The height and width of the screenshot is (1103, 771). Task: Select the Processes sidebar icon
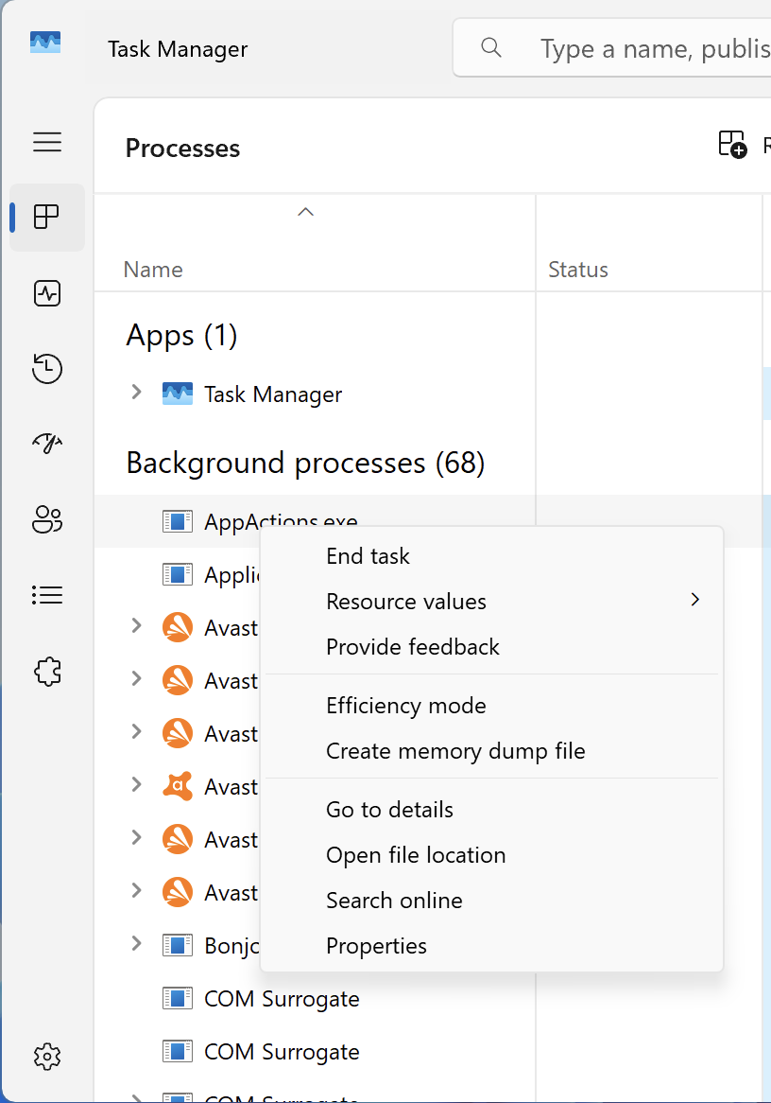(47, 217)
